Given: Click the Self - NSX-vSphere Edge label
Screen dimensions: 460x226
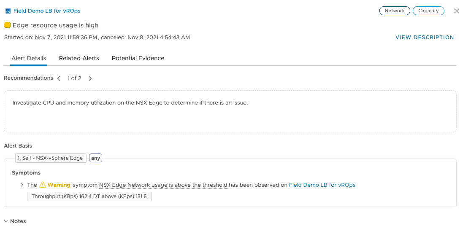Looking at the screenshot, I should pos(50,158).
